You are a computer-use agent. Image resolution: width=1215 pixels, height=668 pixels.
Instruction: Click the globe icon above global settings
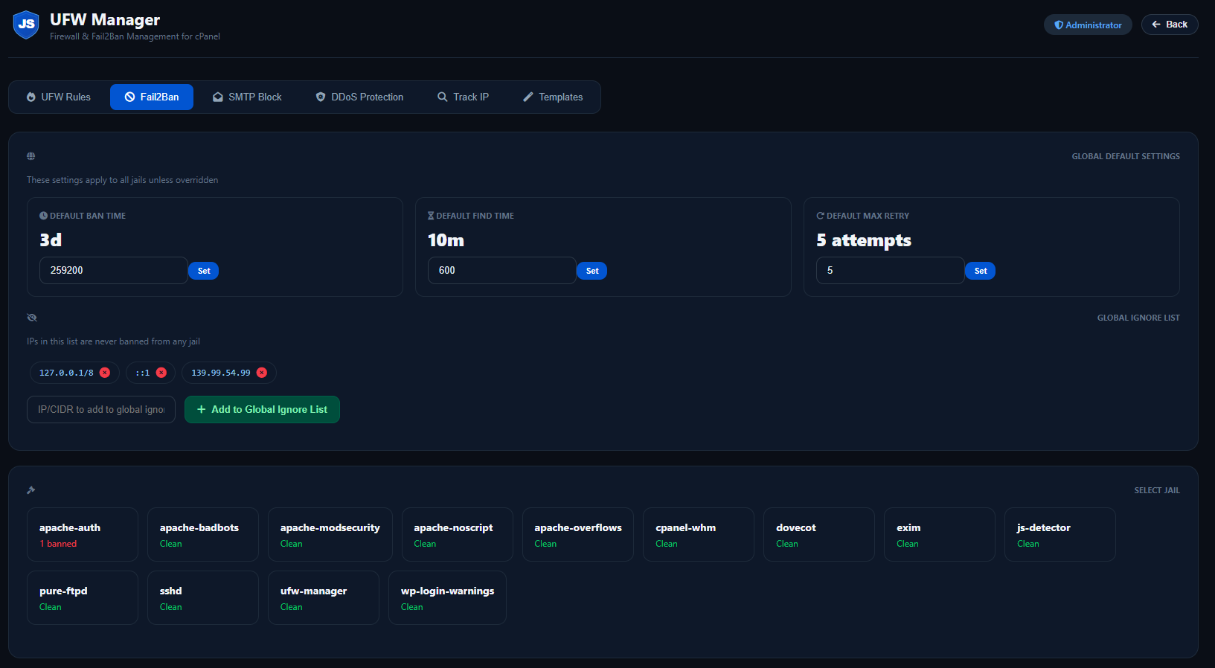click(31, 156)
